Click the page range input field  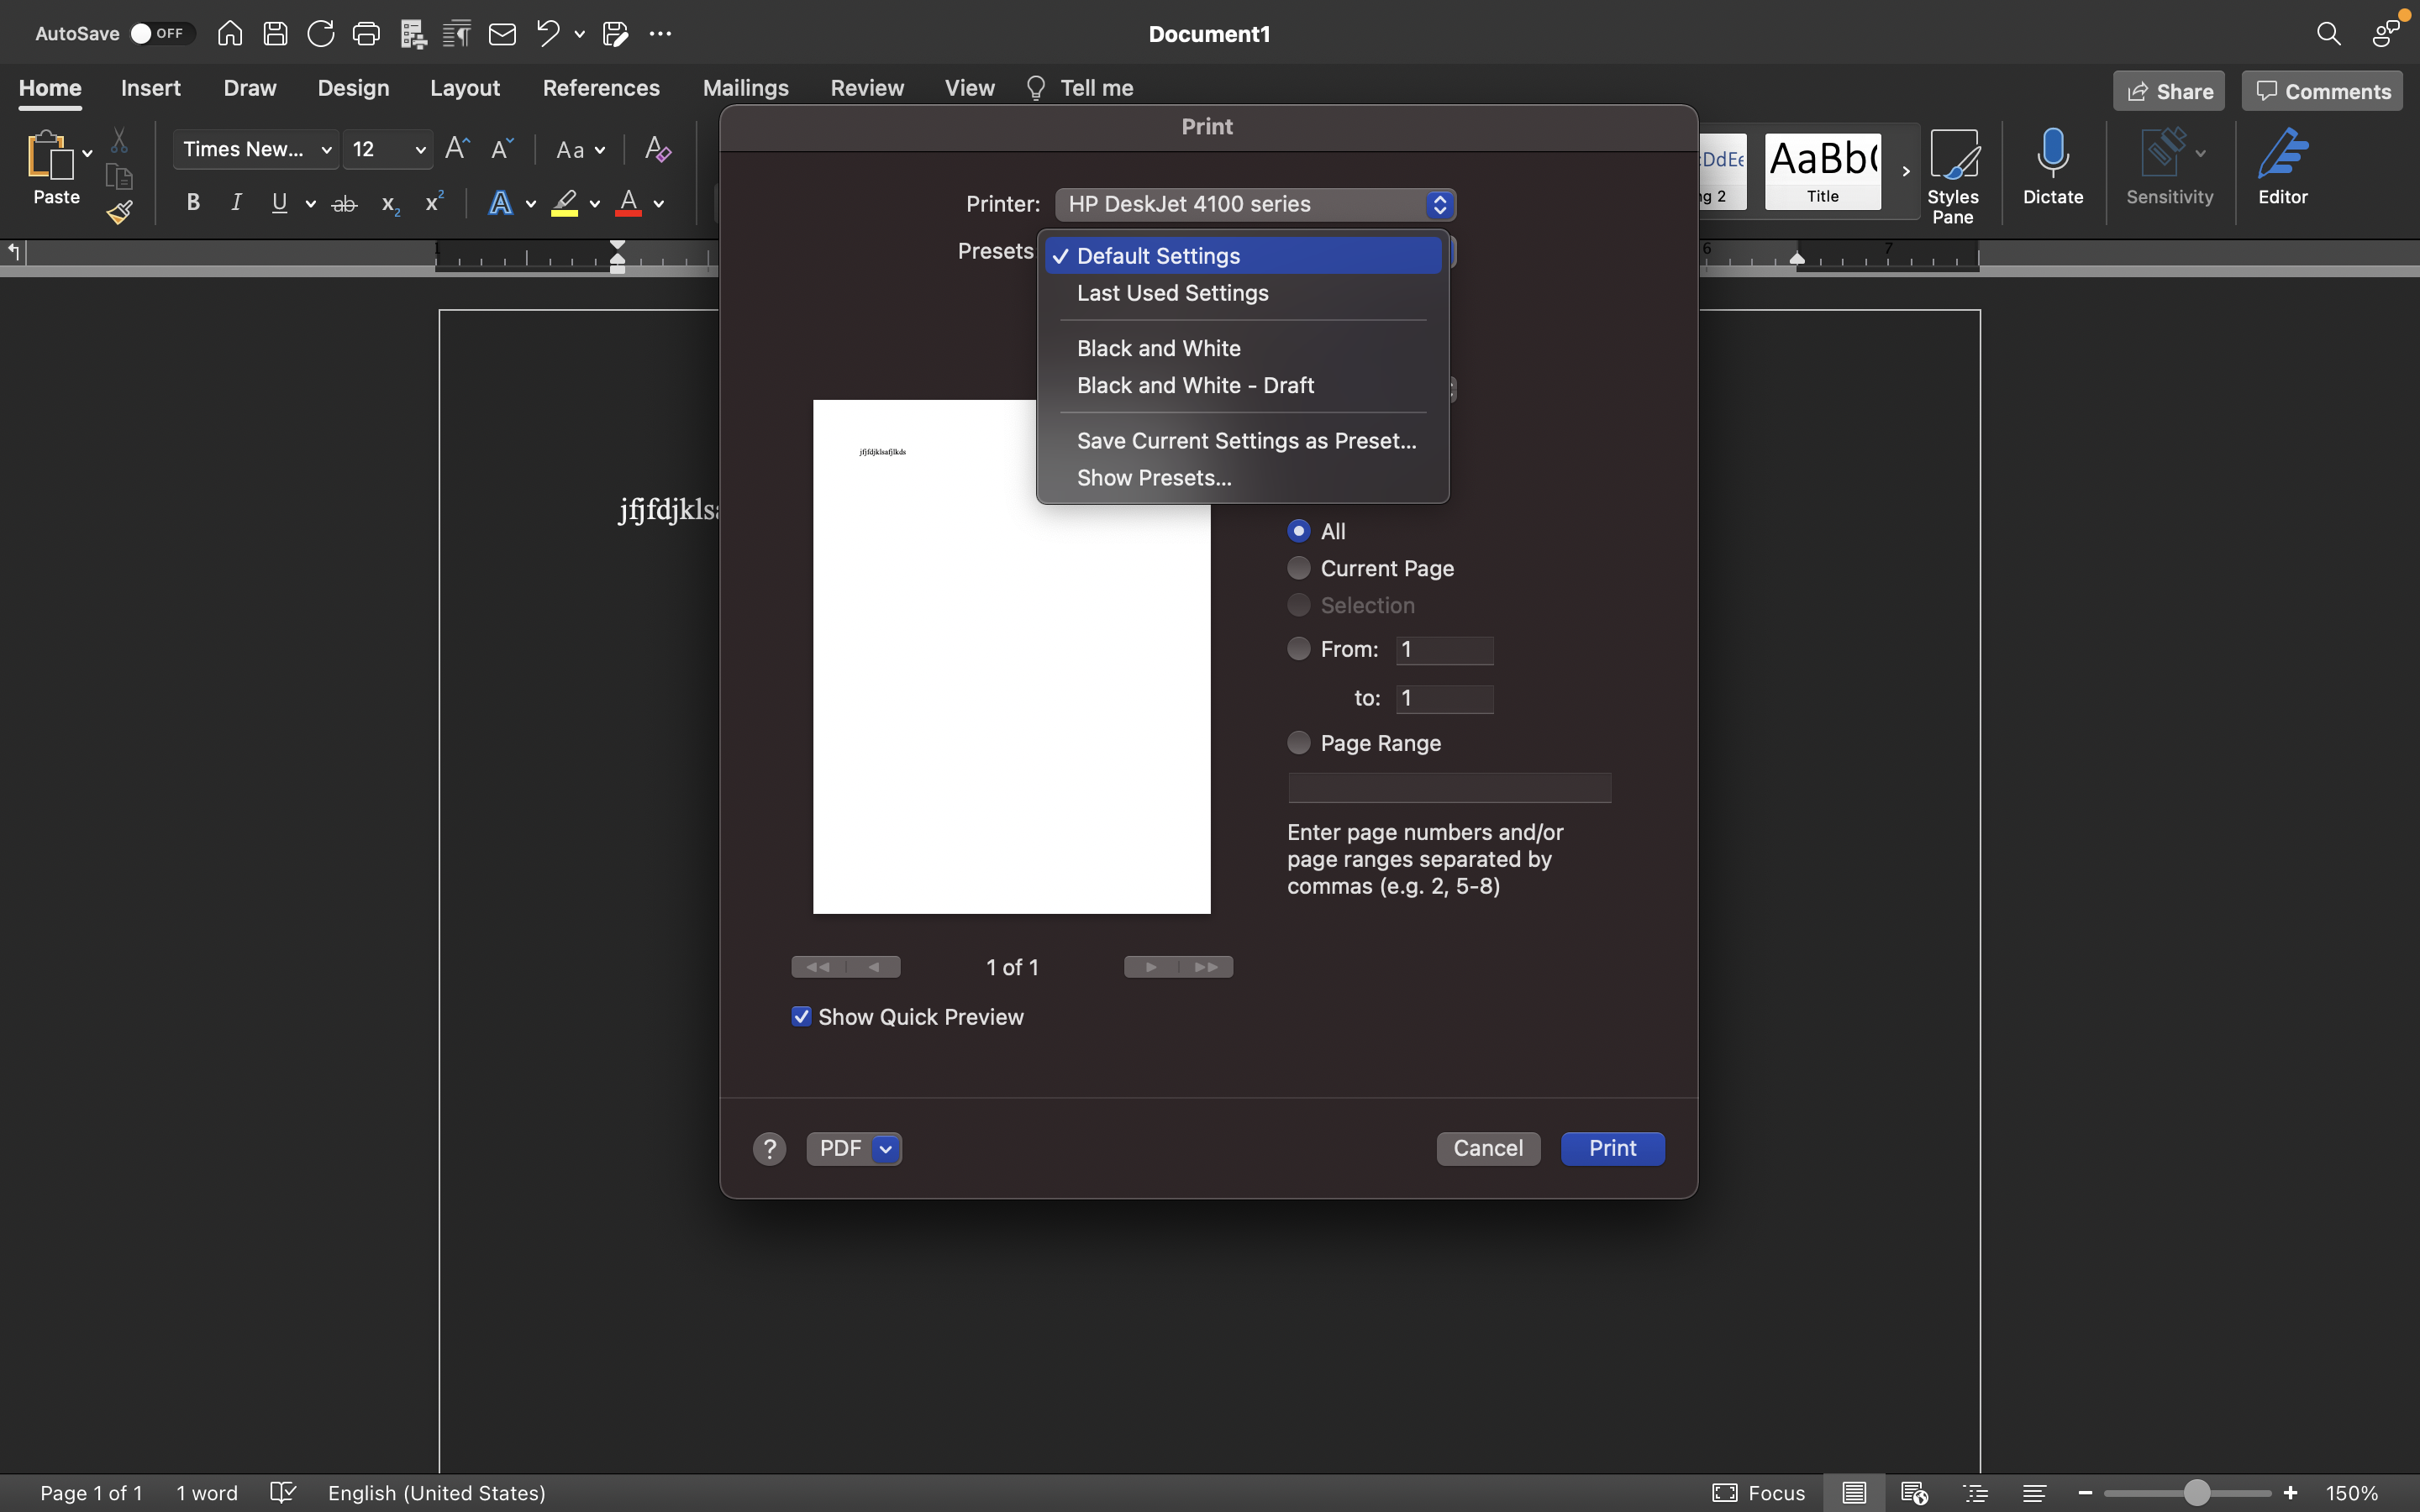(1449, 787)
